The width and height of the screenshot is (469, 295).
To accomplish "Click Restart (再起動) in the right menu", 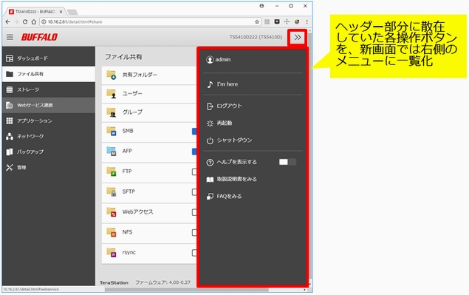I will (x=219, y=123).
